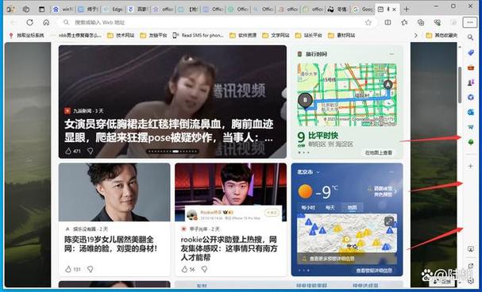Dislike the 陈奕迅 news card

click(x=90, y=269)
